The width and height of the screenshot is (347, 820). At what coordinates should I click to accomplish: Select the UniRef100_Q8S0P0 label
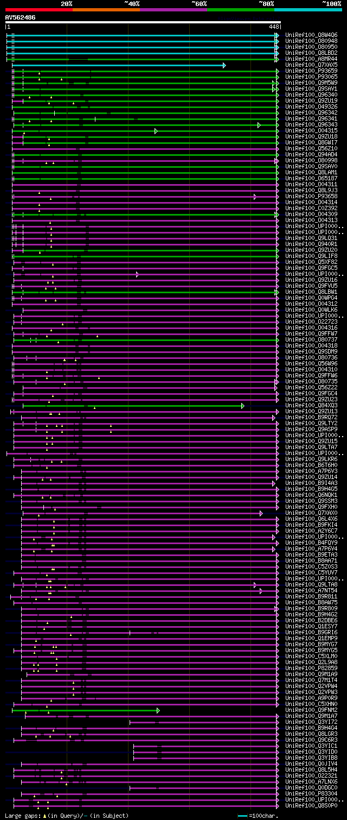click(311, 805)
